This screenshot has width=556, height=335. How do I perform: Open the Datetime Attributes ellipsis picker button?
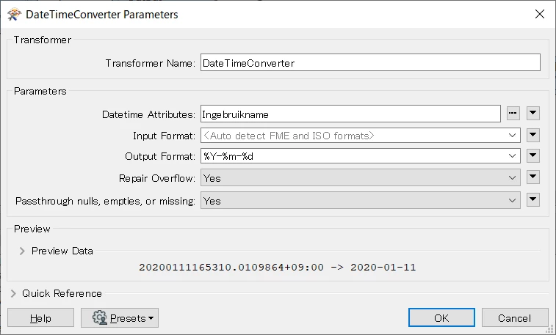[513, 114]
